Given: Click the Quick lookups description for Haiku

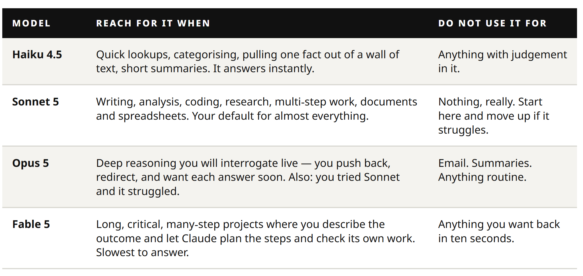Looking at the screenshot, I should point(248,61).
